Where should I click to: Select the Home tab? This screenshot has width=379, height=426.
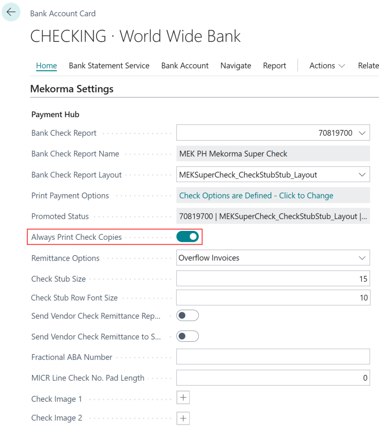[46, 66]
